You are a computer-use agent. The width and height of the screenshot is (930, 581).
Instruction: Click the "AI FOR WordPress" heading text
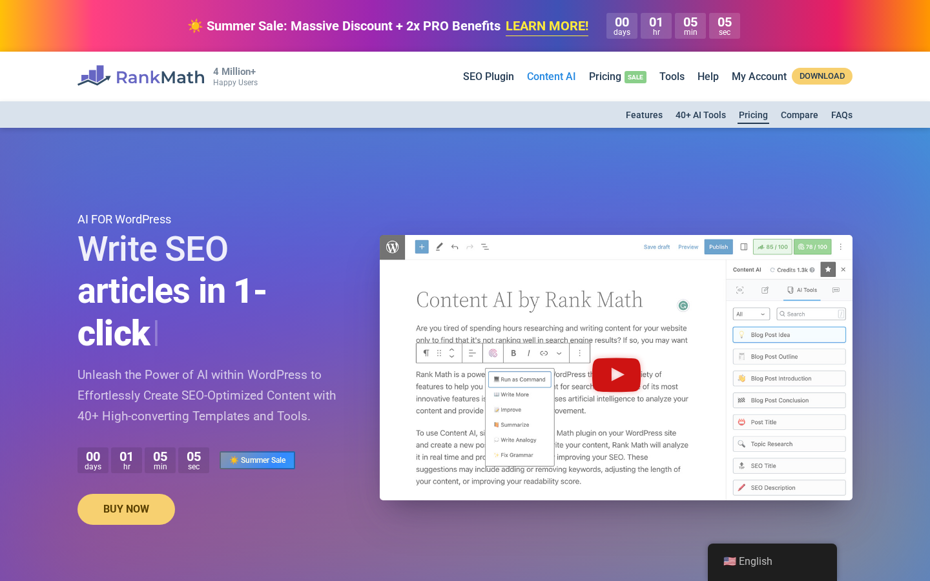pos(124,219)
